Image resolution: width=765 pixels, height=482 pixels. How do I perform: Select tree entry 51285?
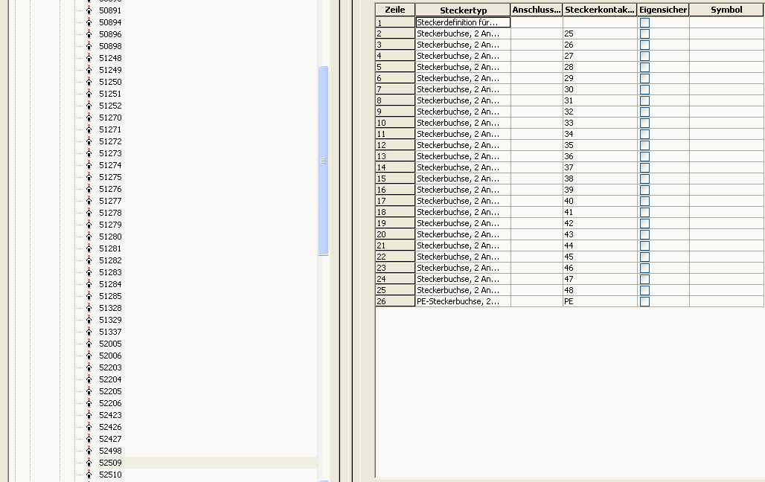tap(110, 296)
